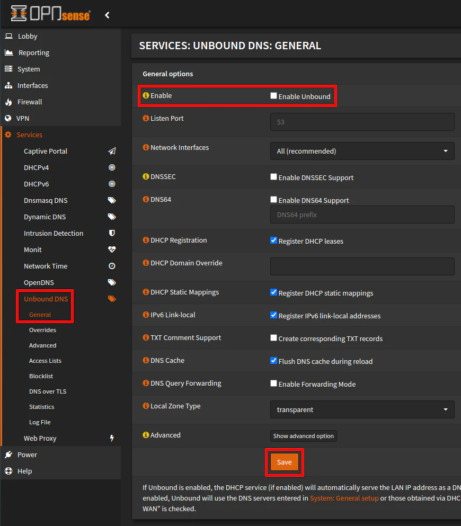Show help info for Enable option
The height and width of the screenshot is (526, 461).
[146, 95]
